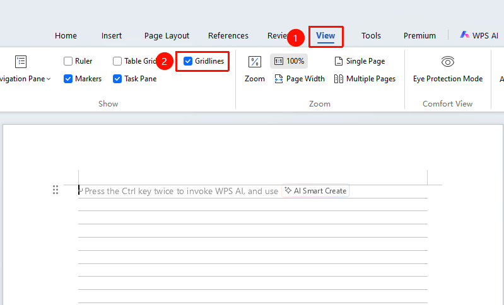Click the Navigation Pane icon

click(x=21, y=62)
